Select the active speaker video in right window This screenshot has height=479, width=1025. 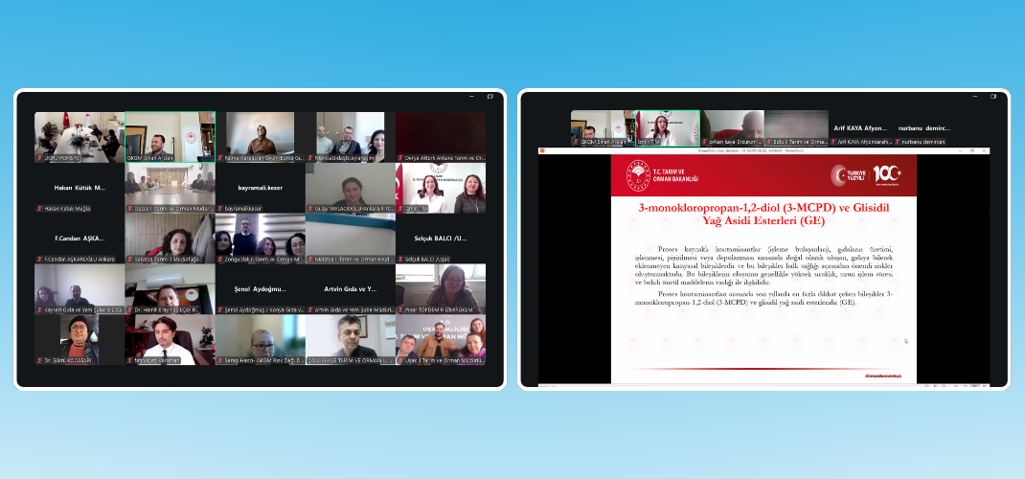pos(667,126)
